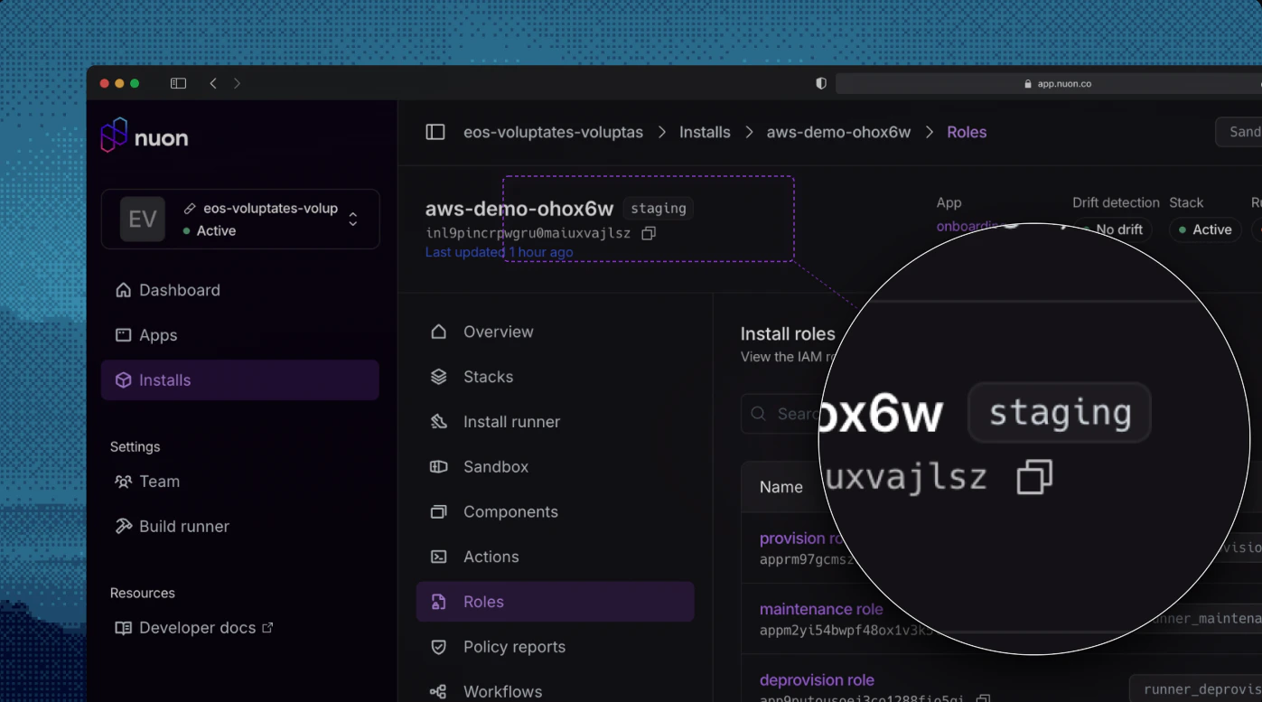Screen dimensions: 1262x702
Task: Click the Name column header
Action: (781, 487)
